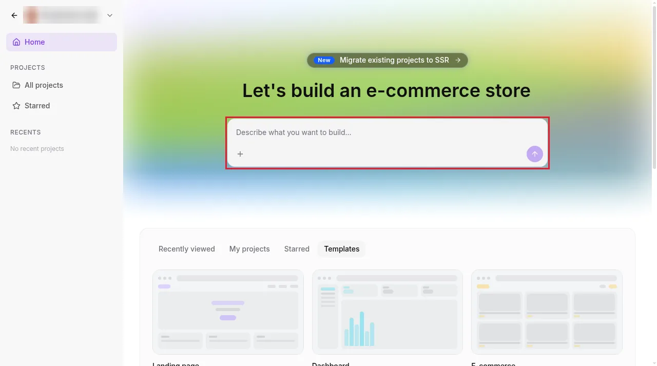Open the Landing page template thumbnail

pyautogui.click(x=228, y=312)
